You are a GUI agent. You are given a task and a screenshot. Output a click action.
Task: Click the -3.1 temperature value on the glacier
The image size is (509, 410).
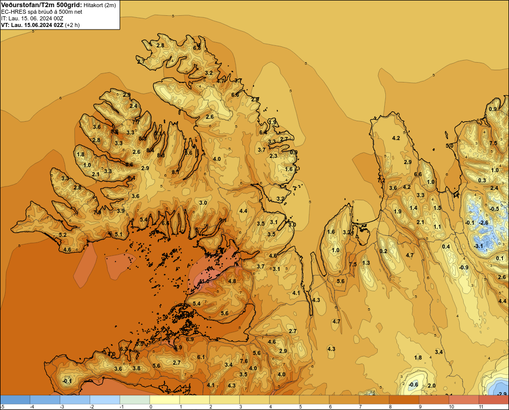[x=479, y=247]
